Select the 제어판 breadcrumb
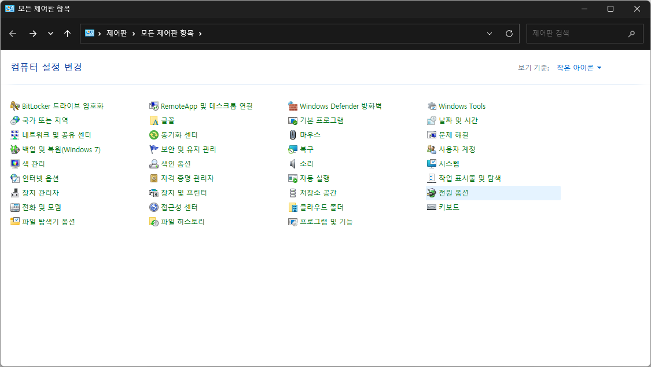The image size is (651, 367). [117, 33]
